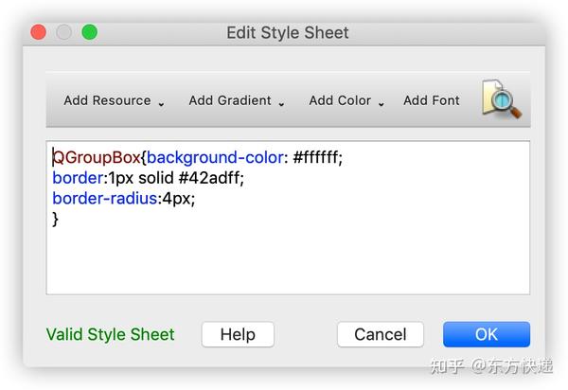Click the Add Color button
This screenshot has height=390, width=568.
[x=340, y=100]
